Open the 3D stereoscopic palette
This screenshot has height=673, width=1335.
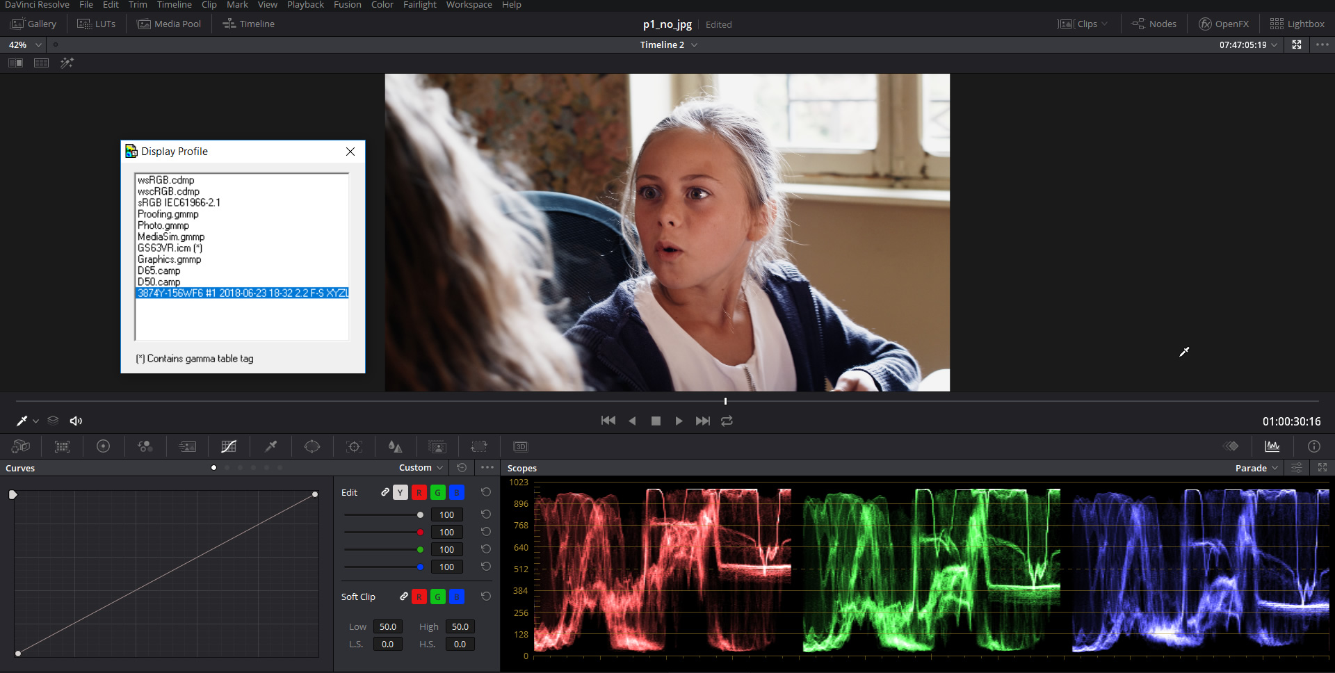coord(521,446)
